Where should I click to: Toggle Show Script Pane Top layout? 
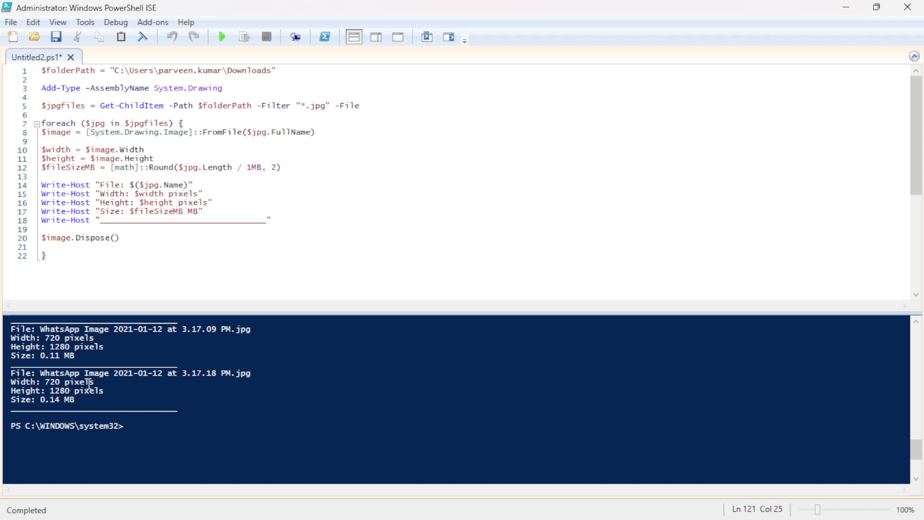point(354,37)
